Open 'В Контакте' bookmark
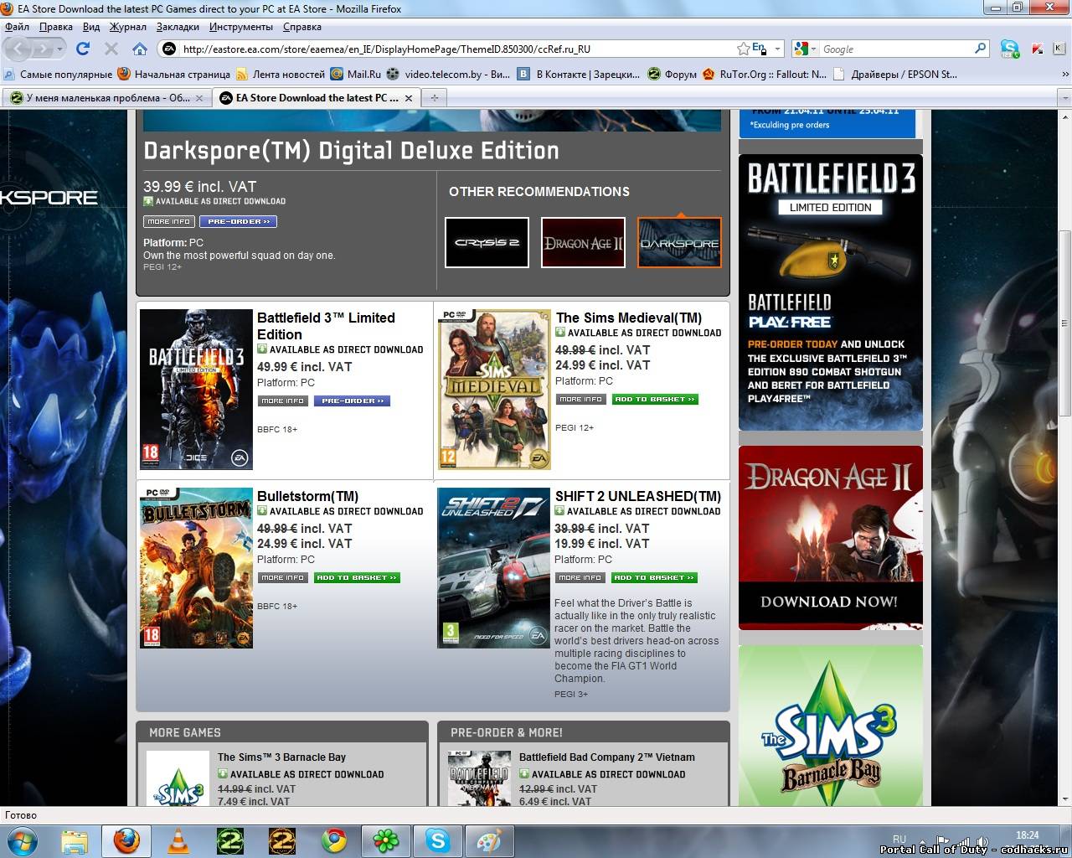Viewport: 1072px width, 858px height. (x=579, y=74)
